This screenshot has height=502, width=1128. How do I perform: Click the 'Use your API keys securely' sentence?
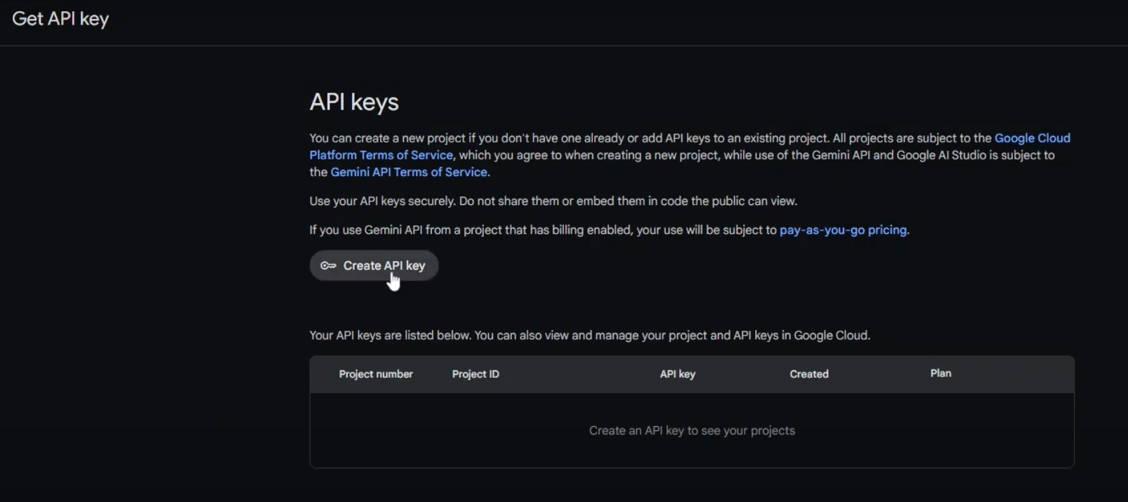pos(553,202)
